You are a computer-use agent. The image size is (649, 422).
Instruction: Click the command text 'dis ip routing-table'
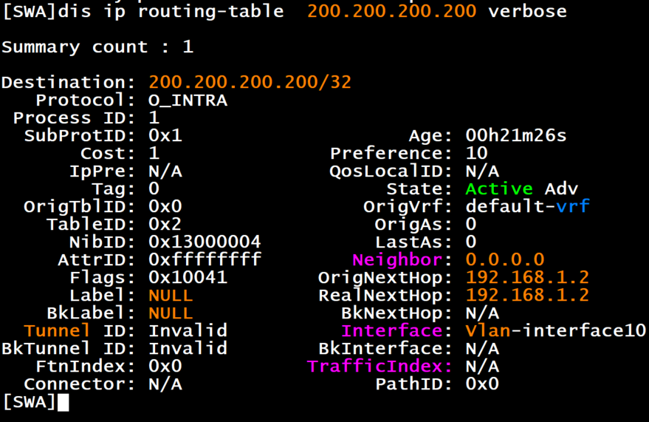point(171,11)
